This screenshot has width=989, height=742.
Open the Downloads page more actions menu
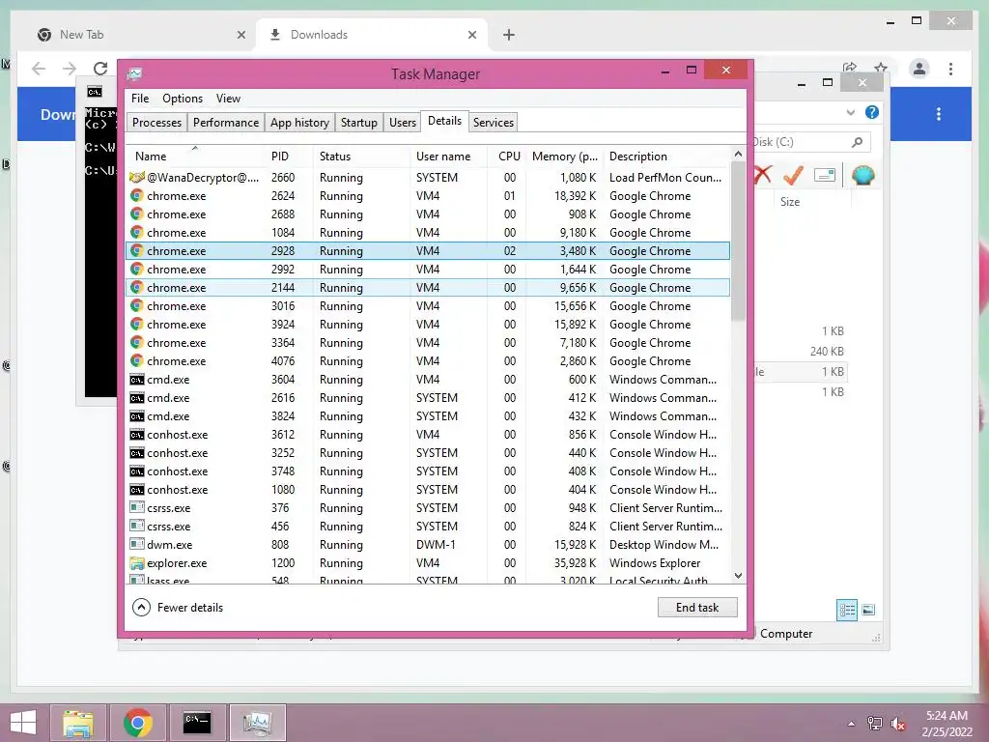point(939,114)
